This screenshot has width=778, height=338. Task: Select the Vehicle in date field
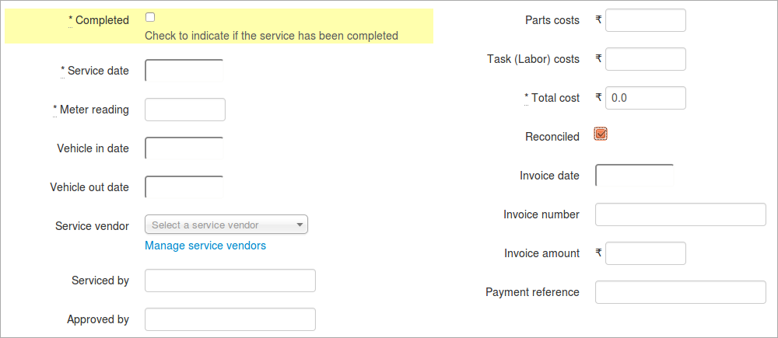[x=184, y=148]
